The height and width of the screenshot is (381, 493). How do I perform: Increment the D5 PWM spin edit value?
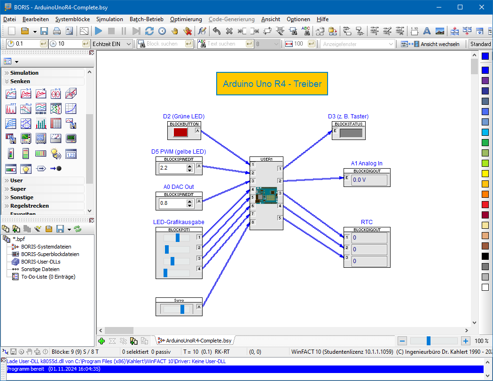(189, 166)
